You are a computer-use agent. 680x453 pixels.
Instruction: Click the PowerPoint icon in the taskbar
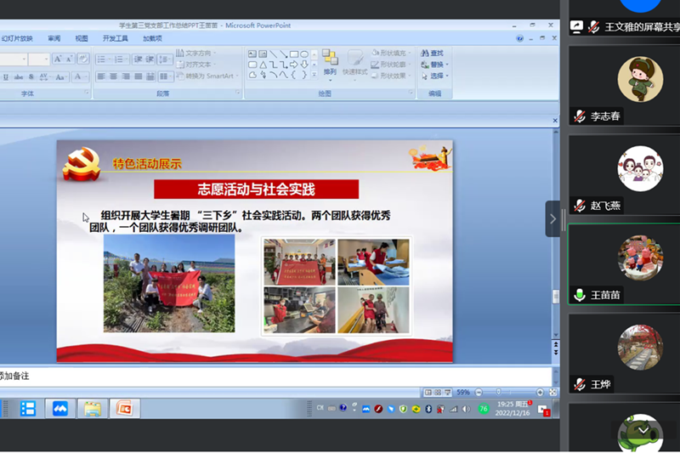point(123,409)
